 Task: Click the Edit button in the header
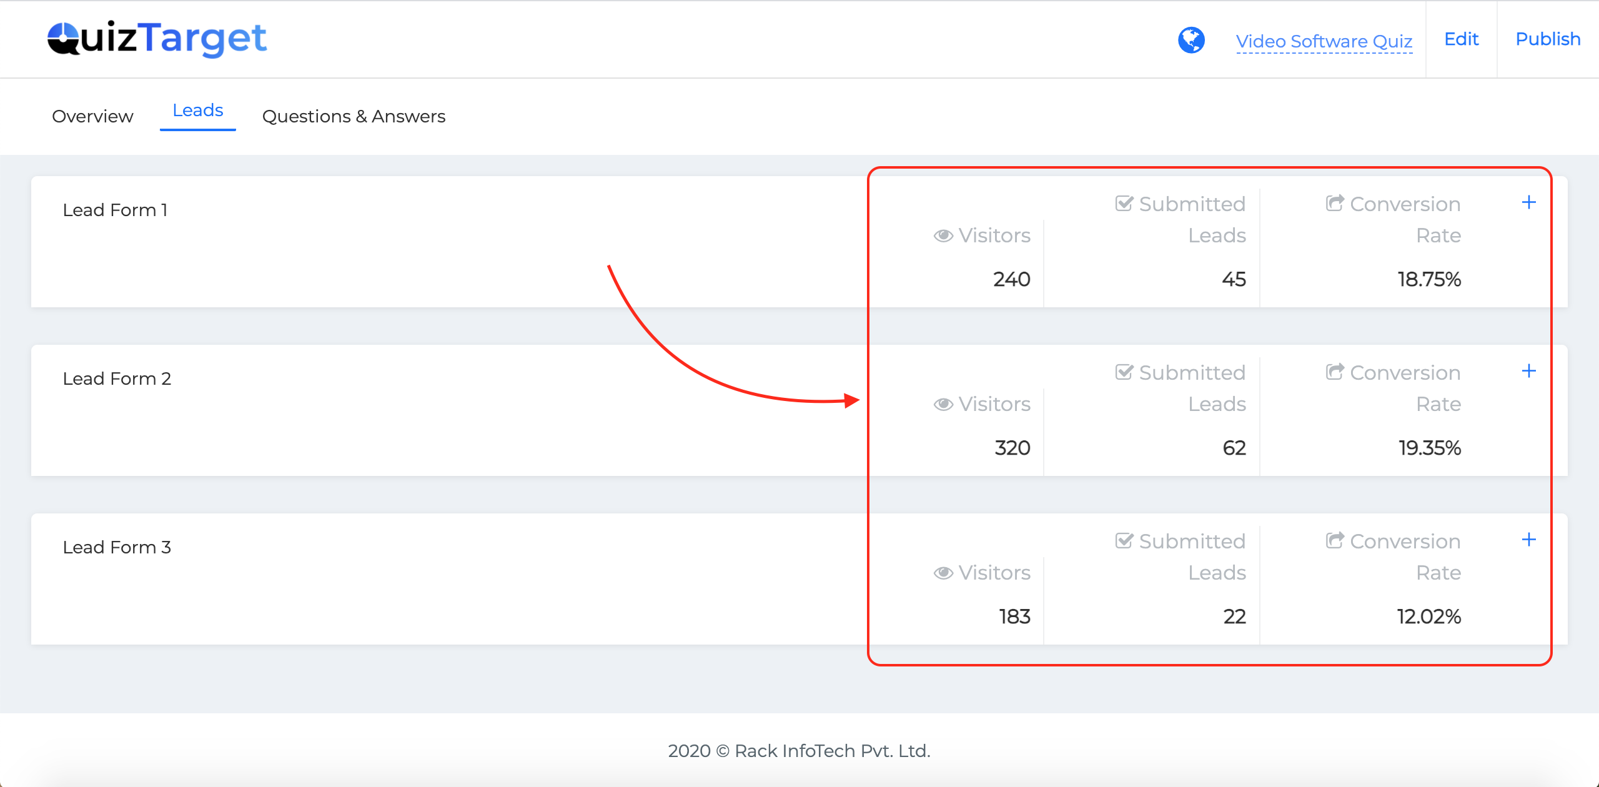[1462, 39]
